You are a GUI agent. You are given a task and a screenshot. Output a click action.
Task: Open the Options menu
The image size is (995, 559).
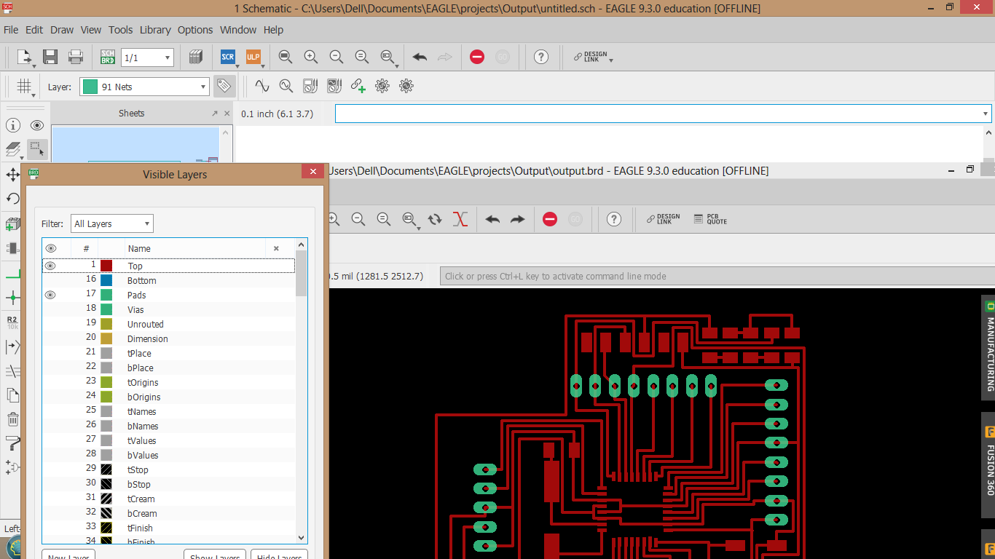(195, 30)
